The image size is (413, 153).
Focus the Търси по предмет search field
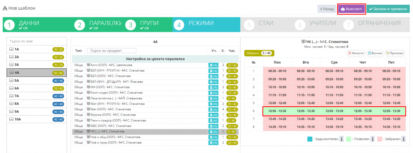pos(111,50)
